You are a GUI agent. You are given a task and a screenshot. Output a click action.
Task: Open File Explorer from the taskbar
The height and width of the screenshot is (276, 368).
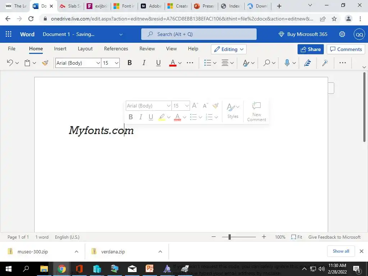(44, 269)
